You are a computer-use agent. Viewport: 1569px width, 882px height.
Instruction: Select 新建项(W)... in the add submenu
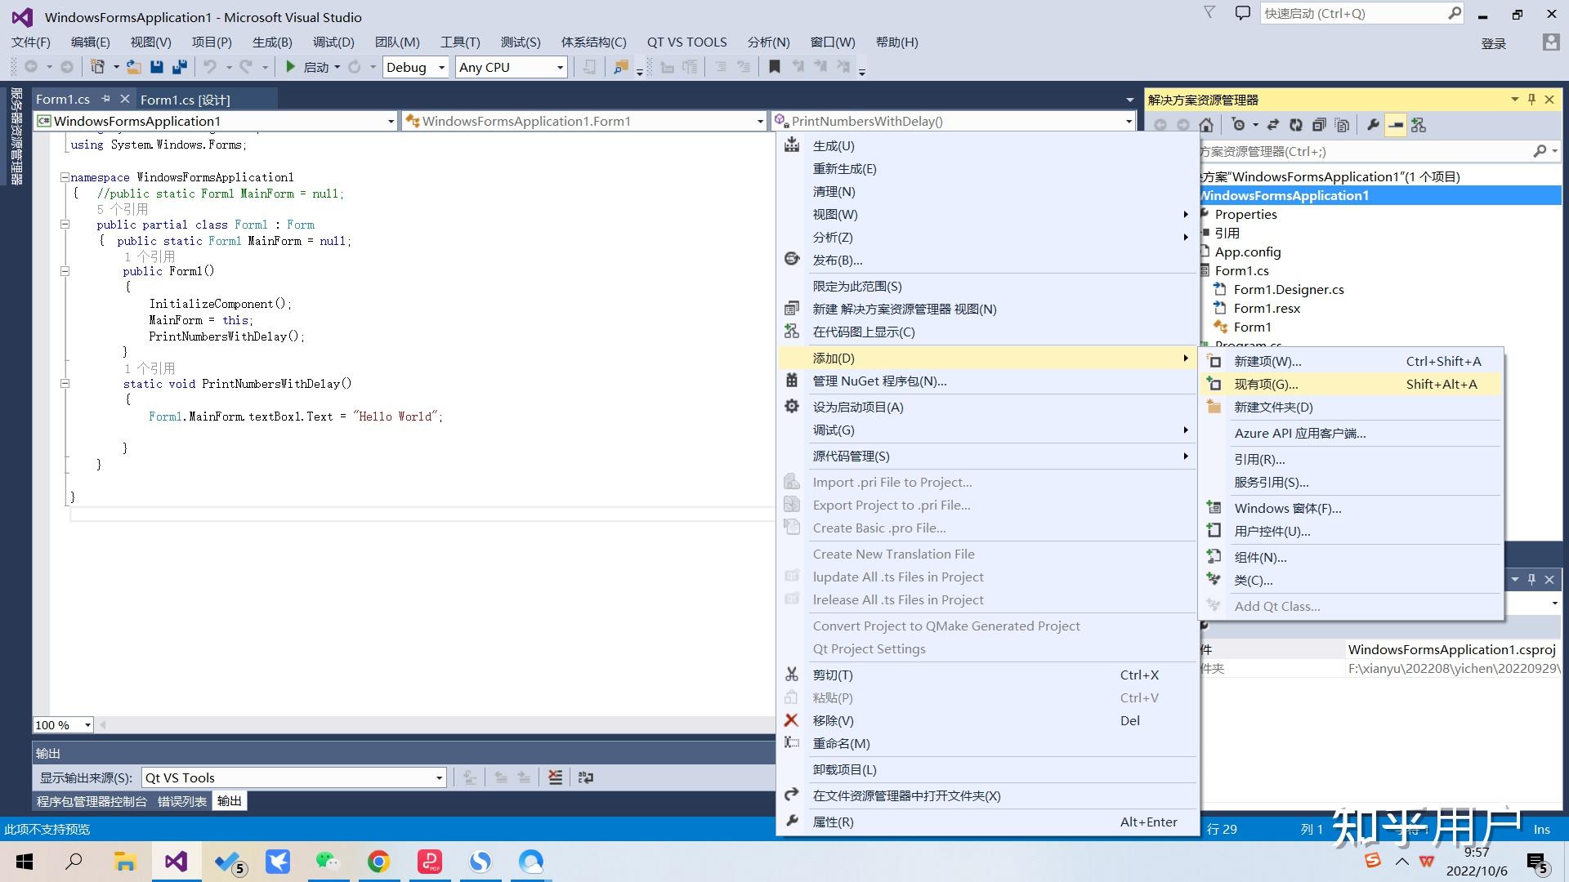1352,361
